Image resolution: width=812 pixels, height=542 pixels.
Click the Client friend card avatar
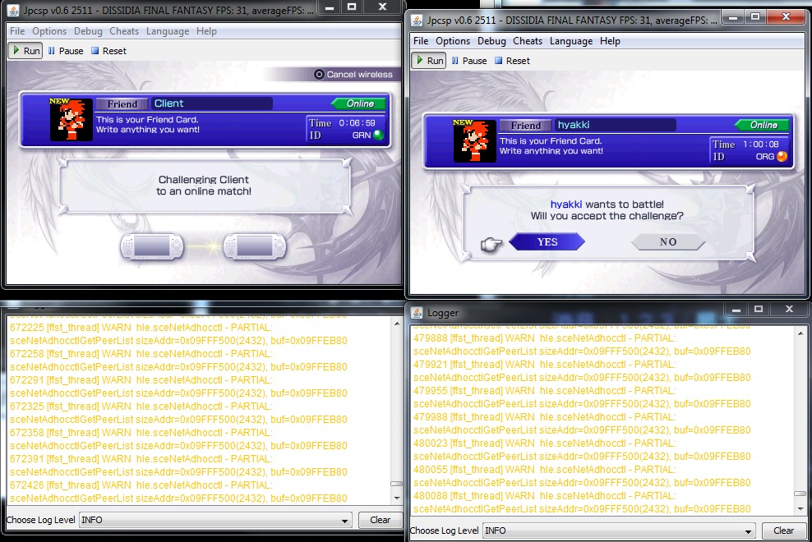click(71, 120)
